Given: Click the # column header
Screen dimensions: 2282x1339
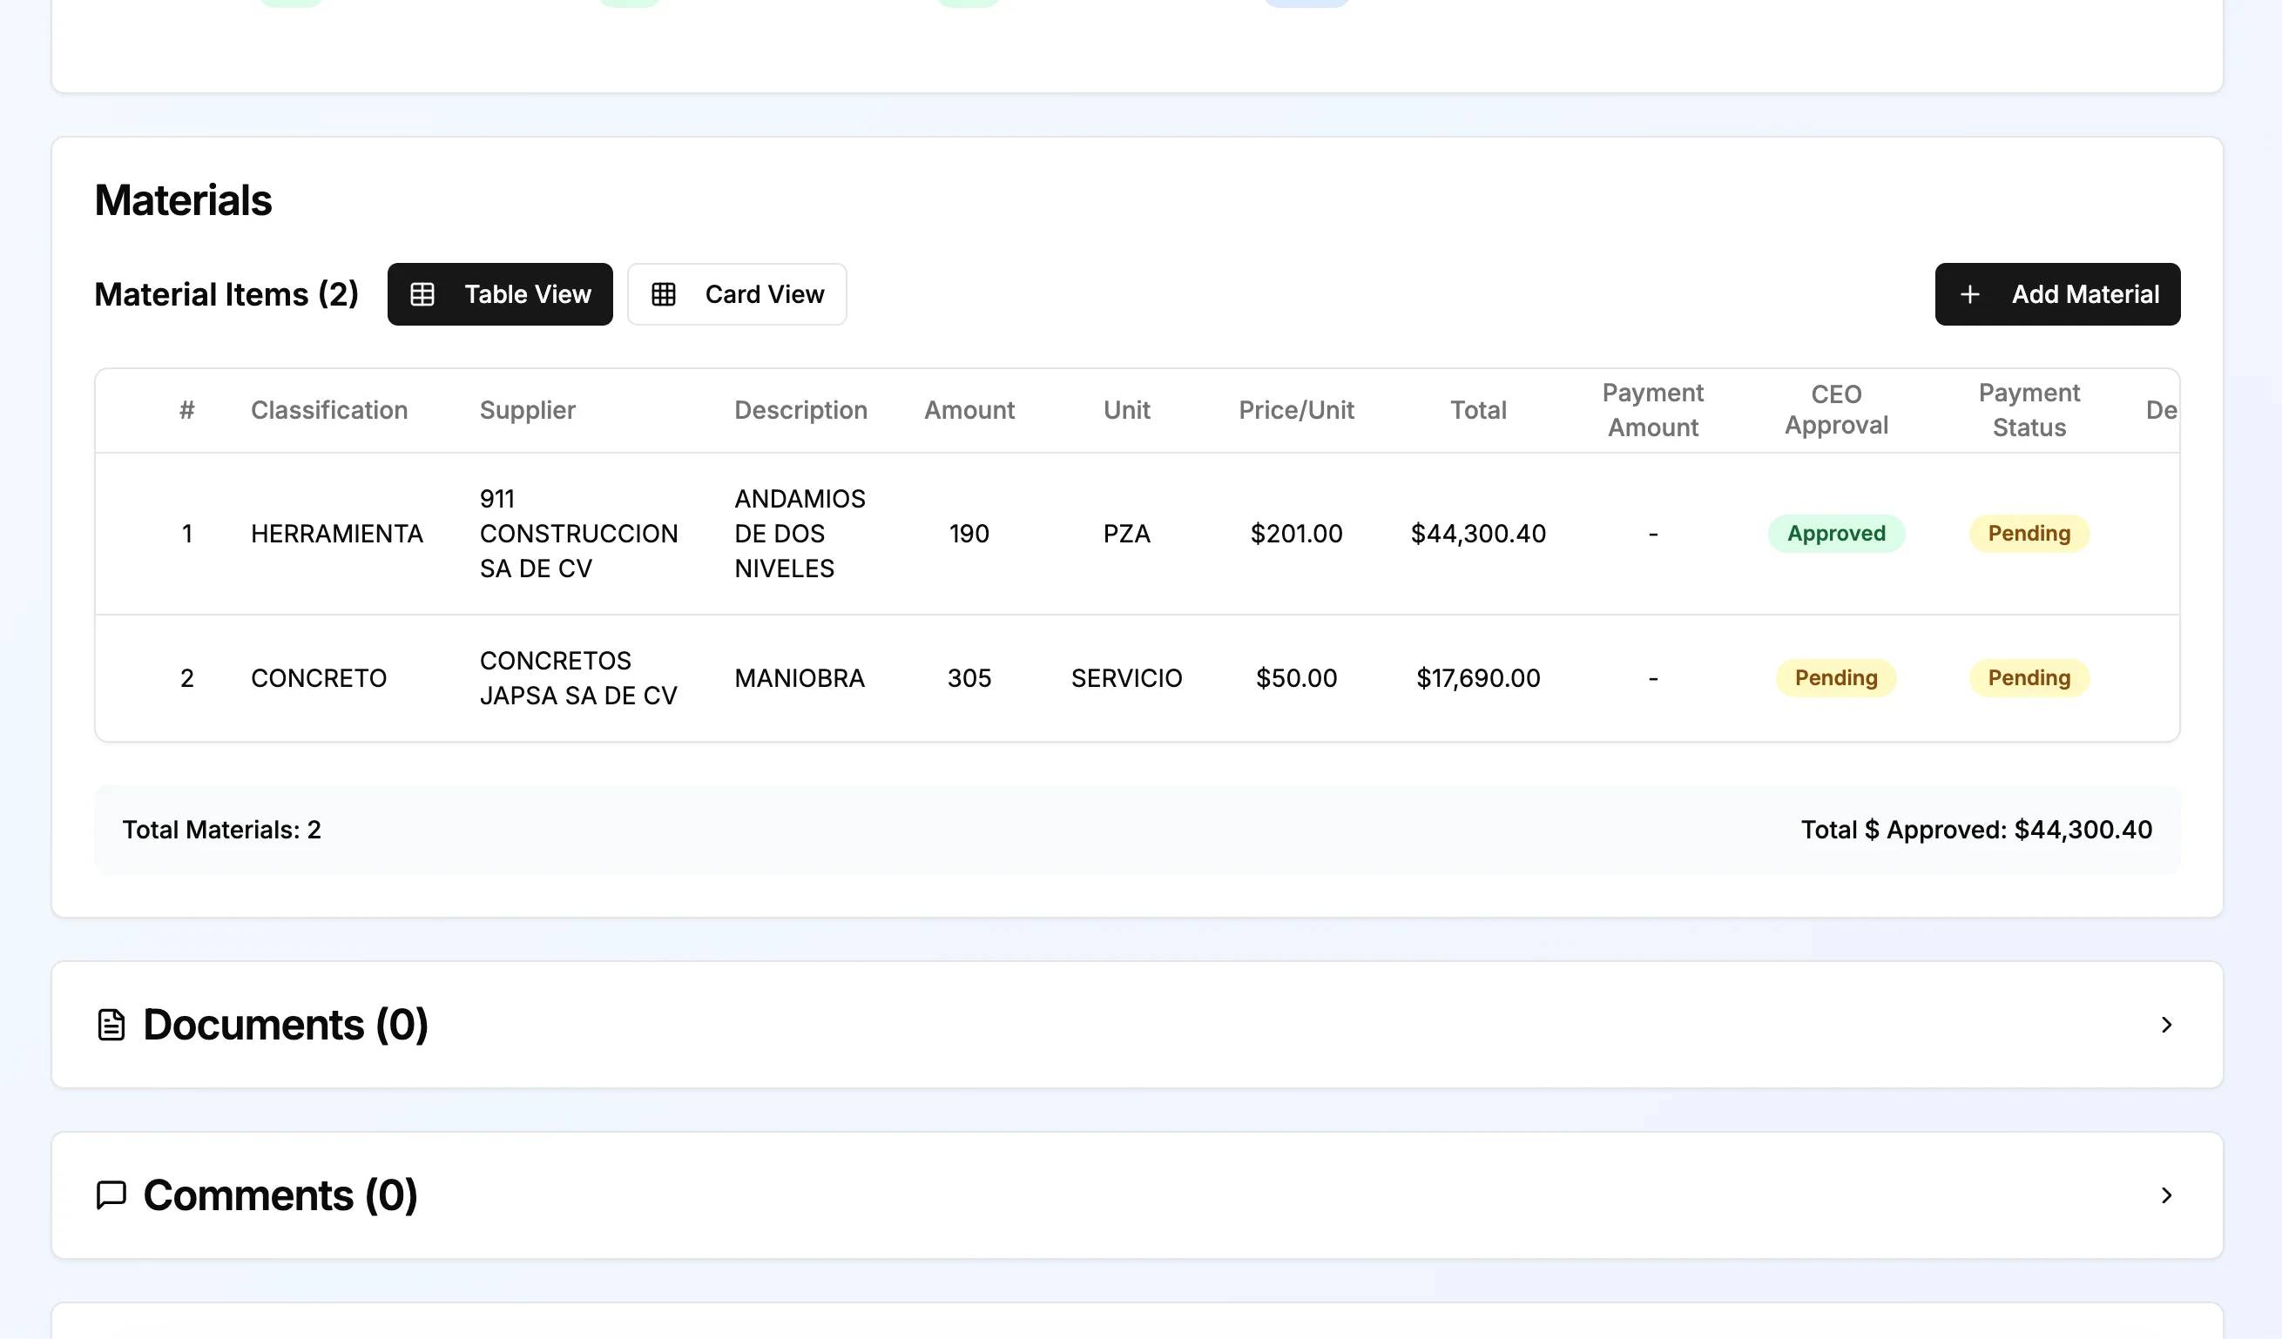Looking at the screenshot, I should (186, 410).
